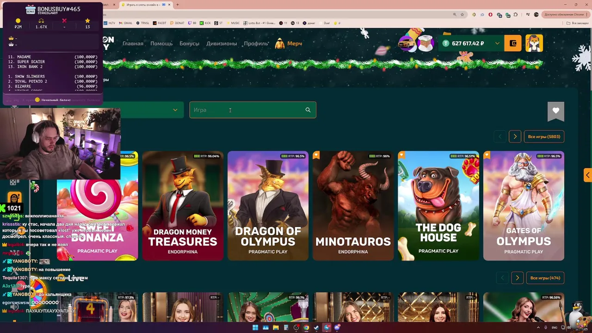Open the Мерч store link
The width and height of the screenshot is (592, 333).
click(x=295, y=43)
